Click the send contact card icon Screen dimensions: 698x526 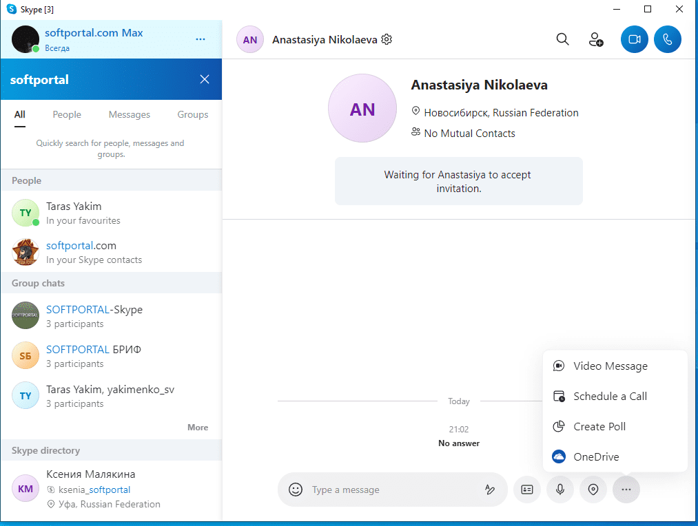pos(527,490)
